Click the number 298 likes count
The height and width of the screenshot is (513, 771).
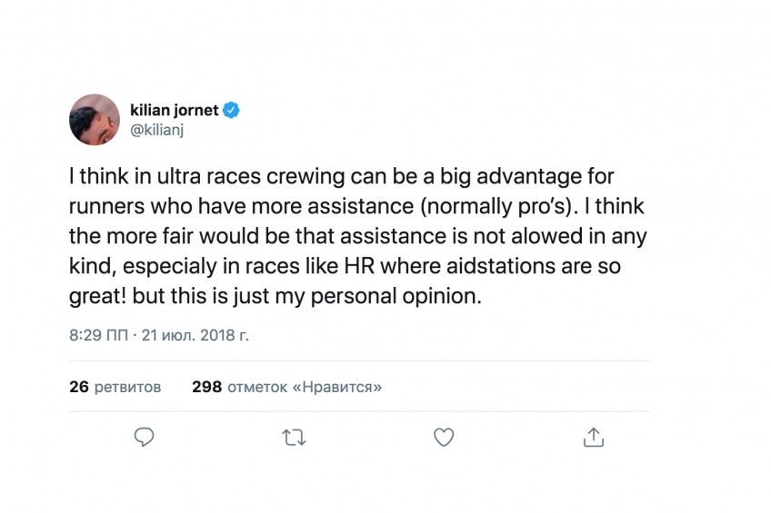tap(207, 387)
